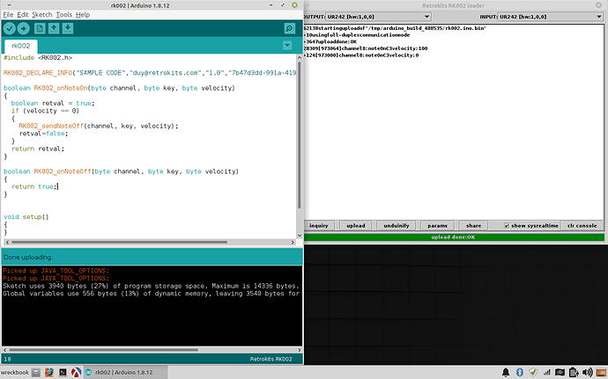Click the Upload arrow icon in Arduino
Screen dimensions: 608x379
coord(24,29)
